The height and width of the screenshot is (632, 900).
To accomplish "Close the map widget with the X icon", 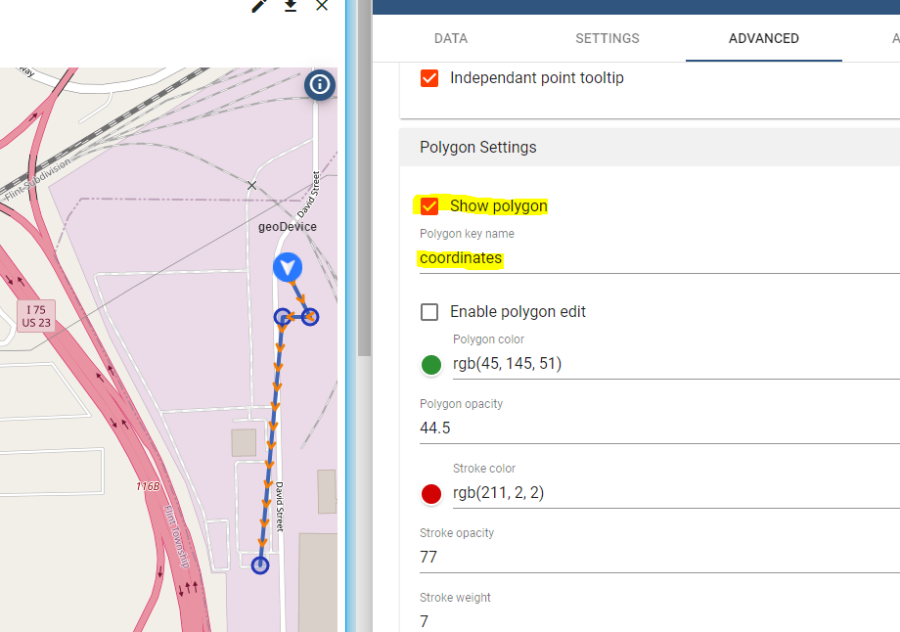I will click(x=322, y=5).
